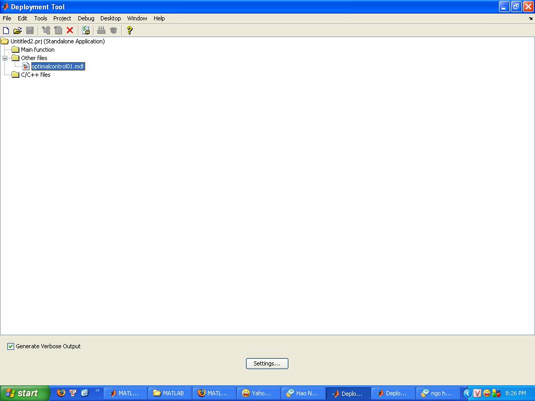This screenshot has width=535, height=401.
Task: Switch to inactive Deplo... taskbar button
Action: (393, 393)
